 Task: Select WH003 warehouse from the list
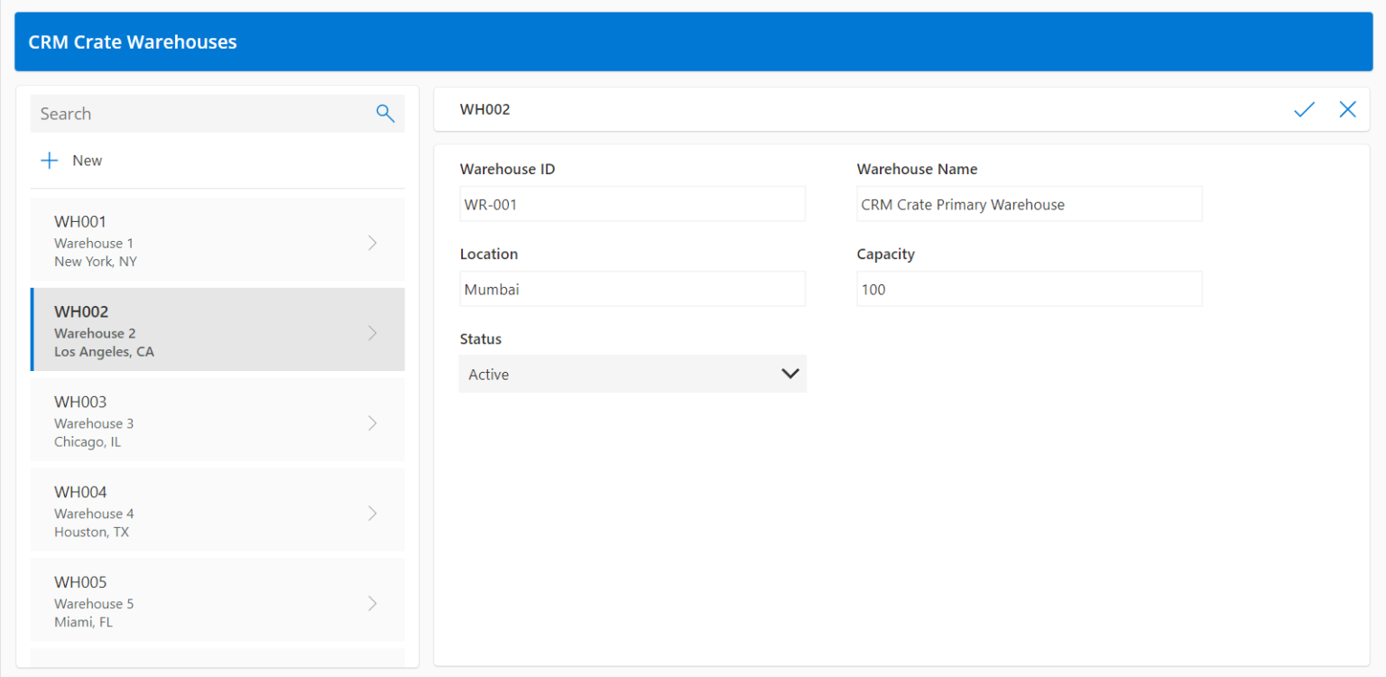tap(180, 422)
